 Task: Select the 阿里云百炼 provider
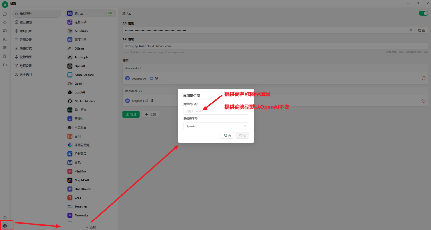(90, 145)
